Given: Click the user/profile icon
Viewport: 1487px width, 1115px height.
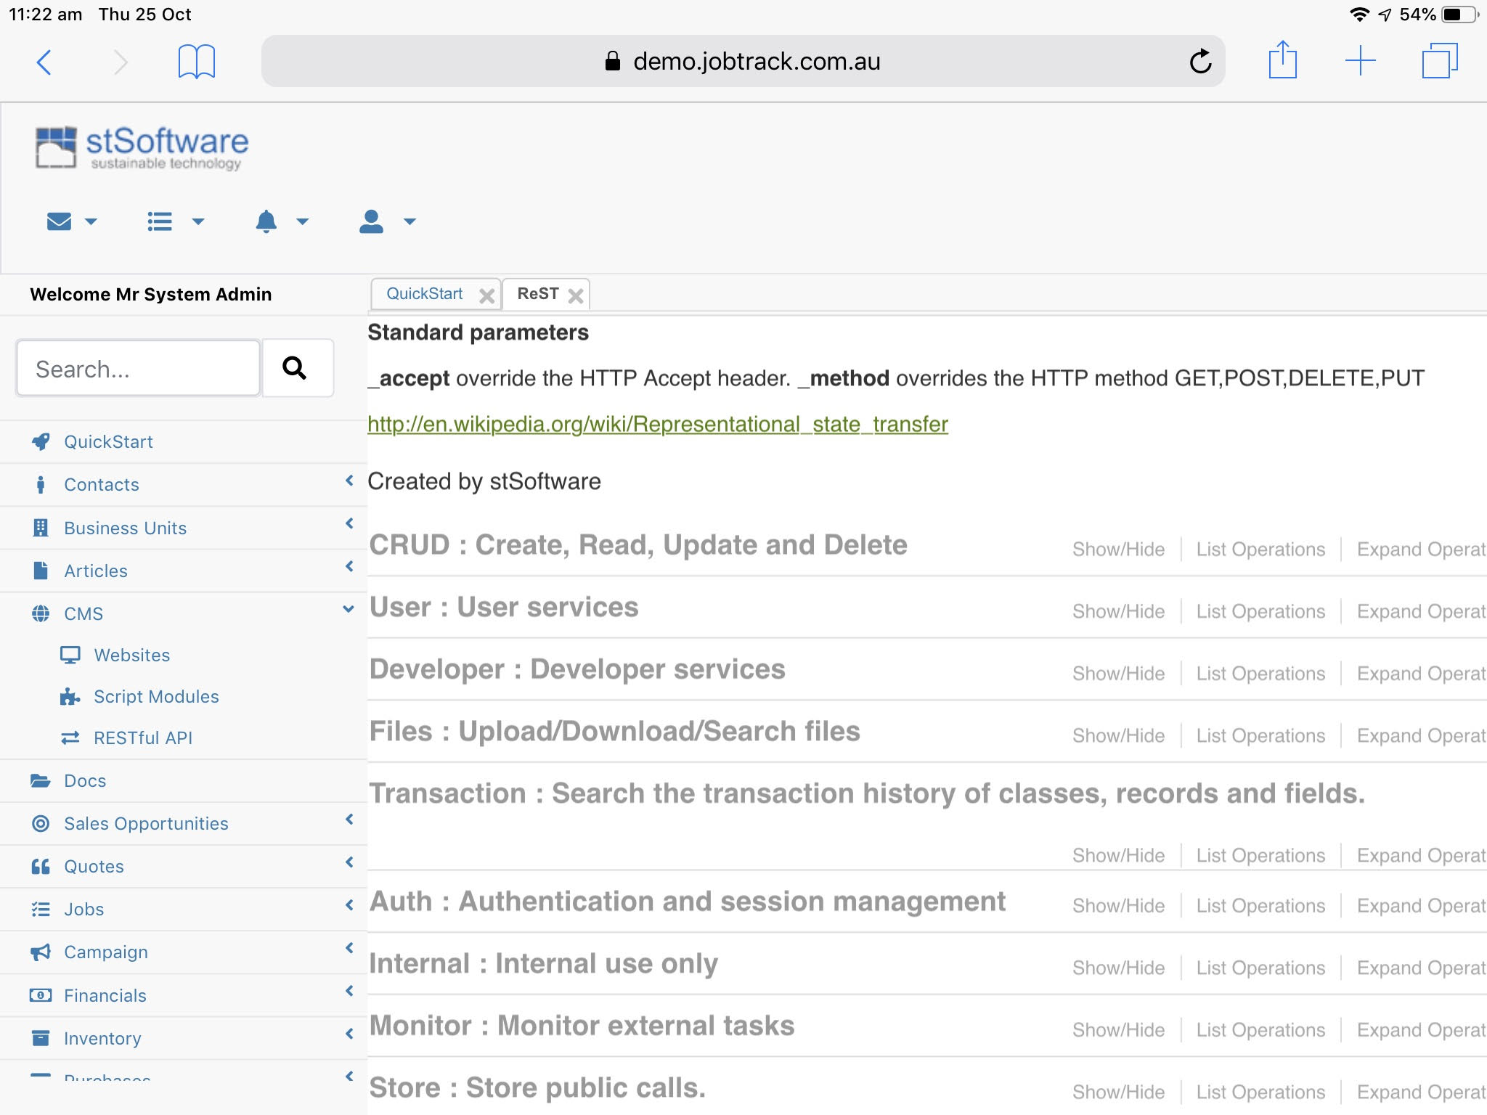Looking at the screenshot, I should 371,223.
